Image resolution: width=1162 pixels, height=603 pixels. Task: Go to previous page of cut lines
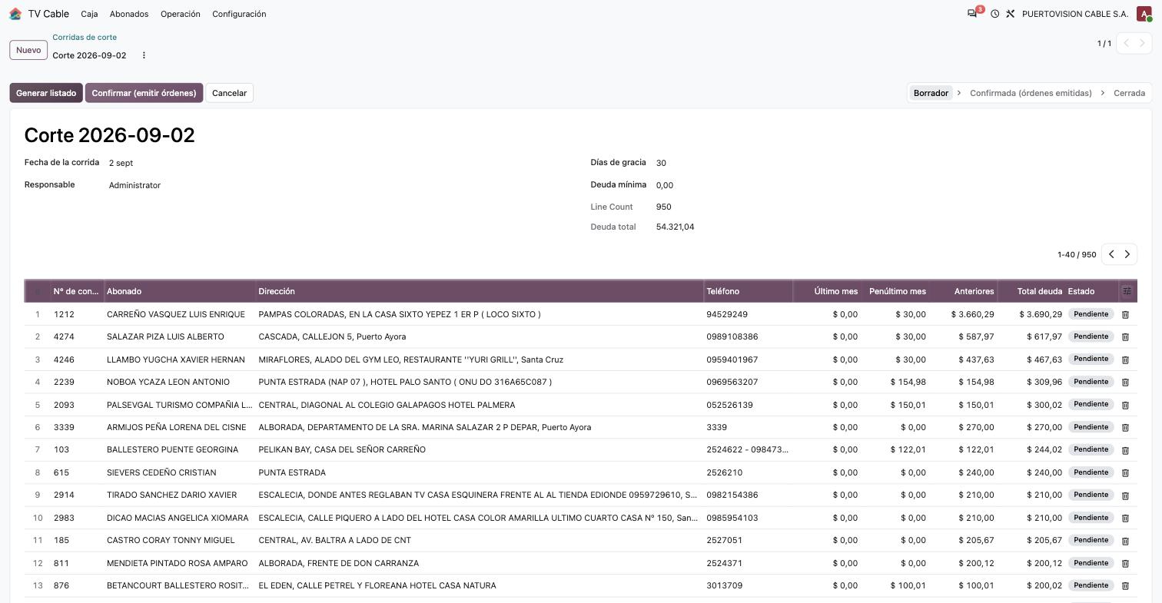pos(1111,254)
